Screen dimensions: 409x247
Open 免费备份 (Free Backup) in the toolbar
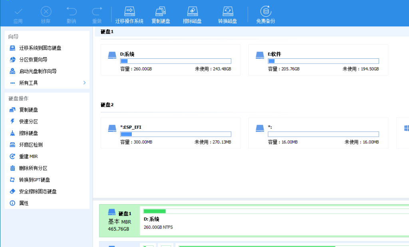[265, 12]
